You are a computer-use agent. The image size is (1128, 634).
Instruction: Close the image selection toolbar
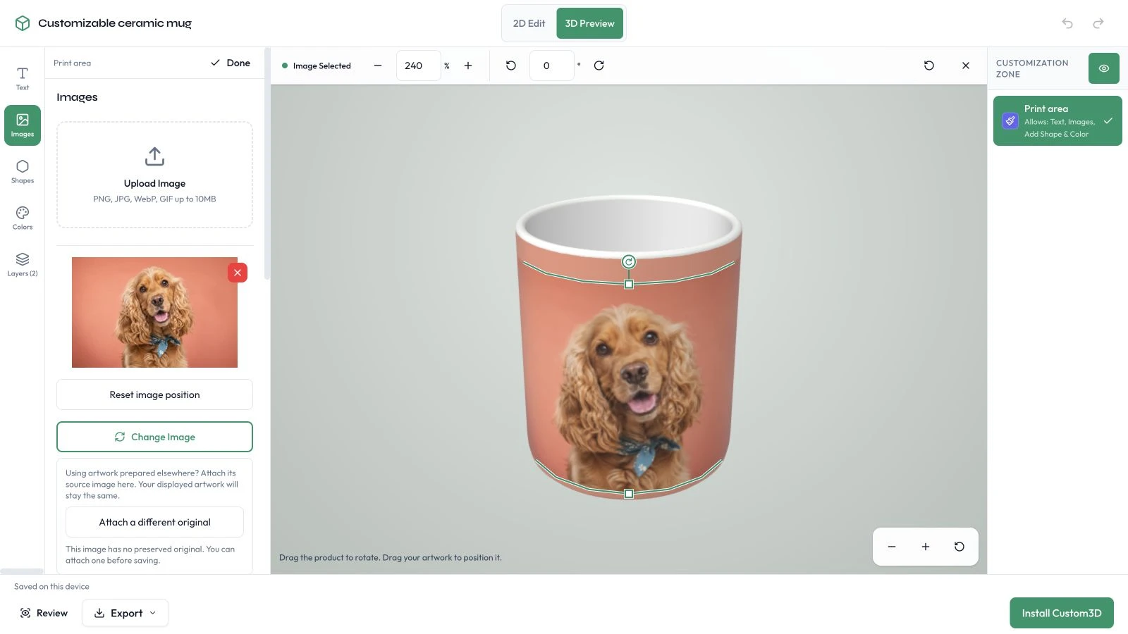(x=966, y=66)
